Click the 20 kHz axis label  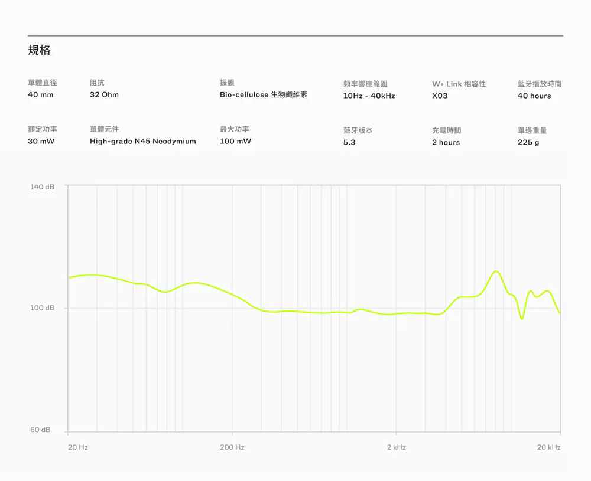tap(548, 448)
